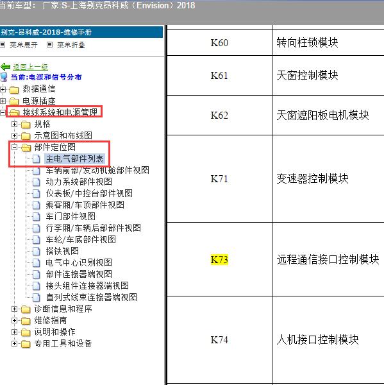This screenshot has height=385, width=384.
Task: Select 当前:电源和信号分布 heading
Action: click(x=46, y=77)
